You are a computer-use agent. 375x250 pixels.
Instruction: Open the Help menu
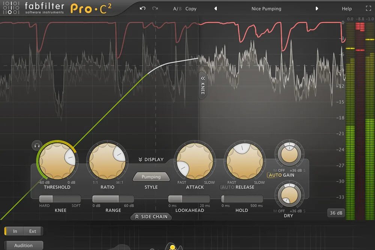click(x=346, y=9)
